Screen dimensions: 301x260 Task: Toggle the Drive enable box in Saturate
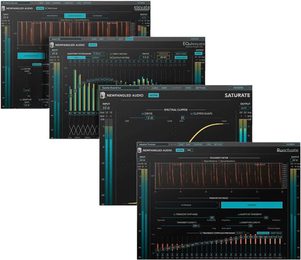(x=143, y=114)
